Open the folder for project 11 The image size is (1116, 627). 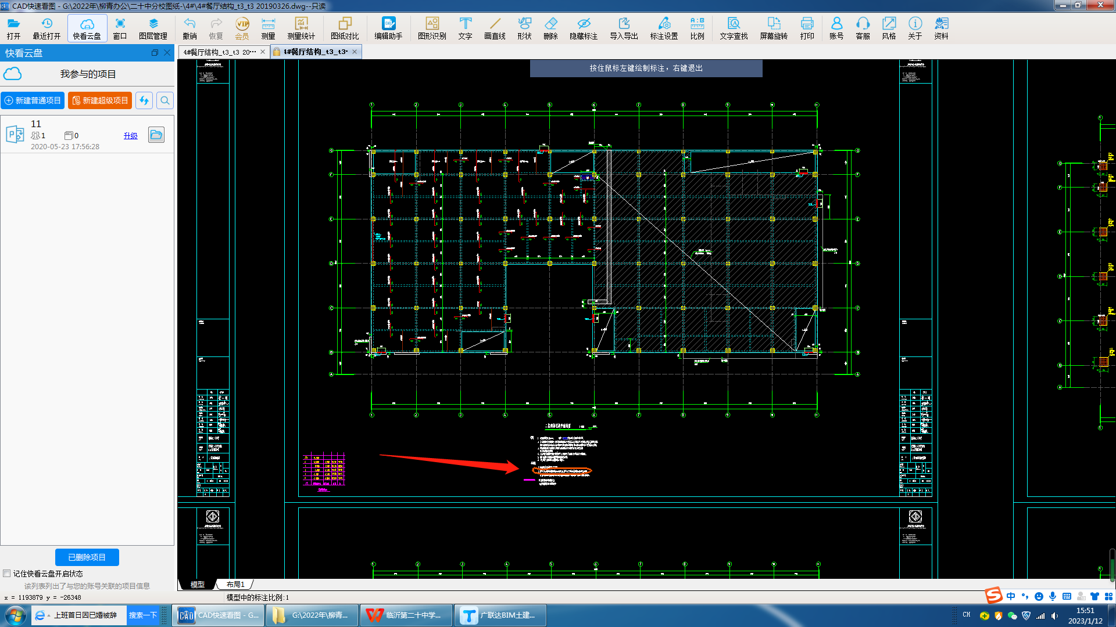coord(156,135)
